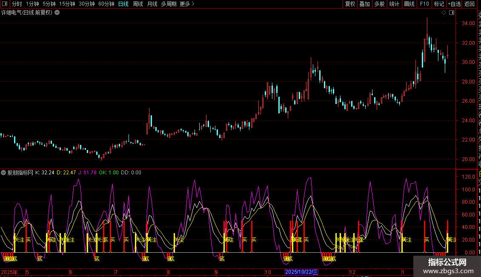The width and height of the screenshot is (481, 277).
Task: Select the 分时 intraday tab
Action: point(17,4)
